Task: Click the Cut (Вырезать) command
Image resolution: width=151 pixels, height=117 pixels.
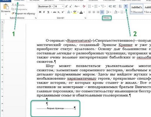Action: coord(18,5)
